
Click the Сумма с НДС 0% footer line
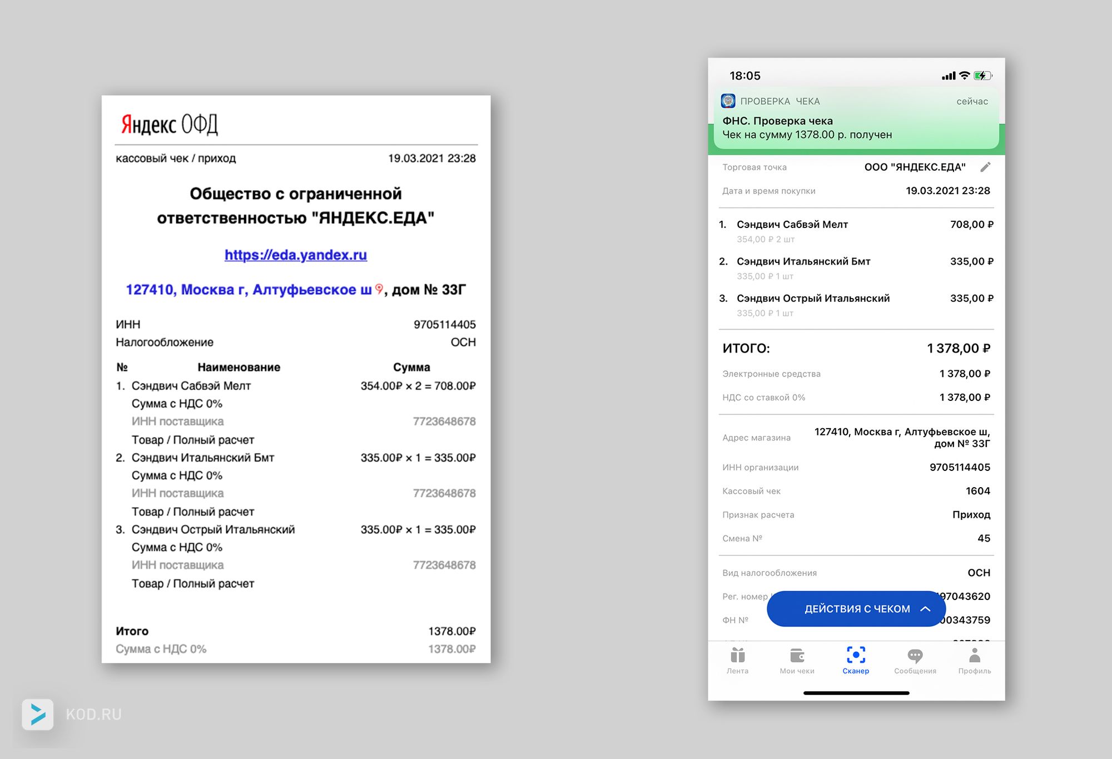pyautogui.click(x=296, y=649)
